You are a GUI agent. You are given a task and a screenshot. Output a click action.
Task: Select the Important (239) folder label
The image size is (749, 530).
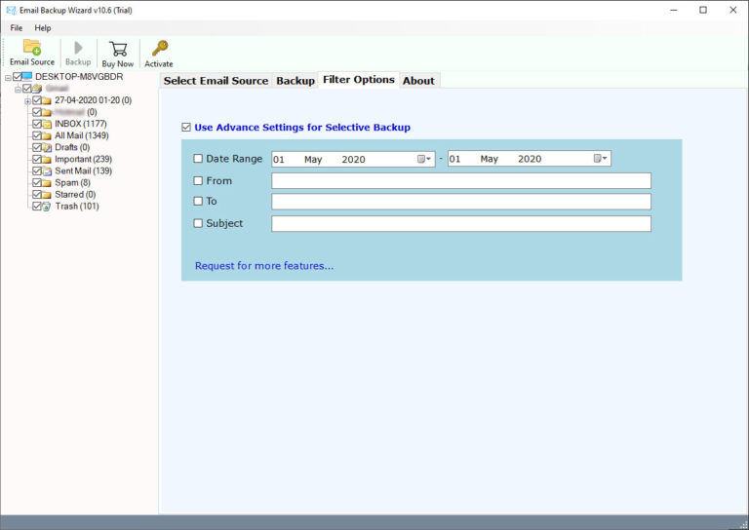[x=83, y=160]
